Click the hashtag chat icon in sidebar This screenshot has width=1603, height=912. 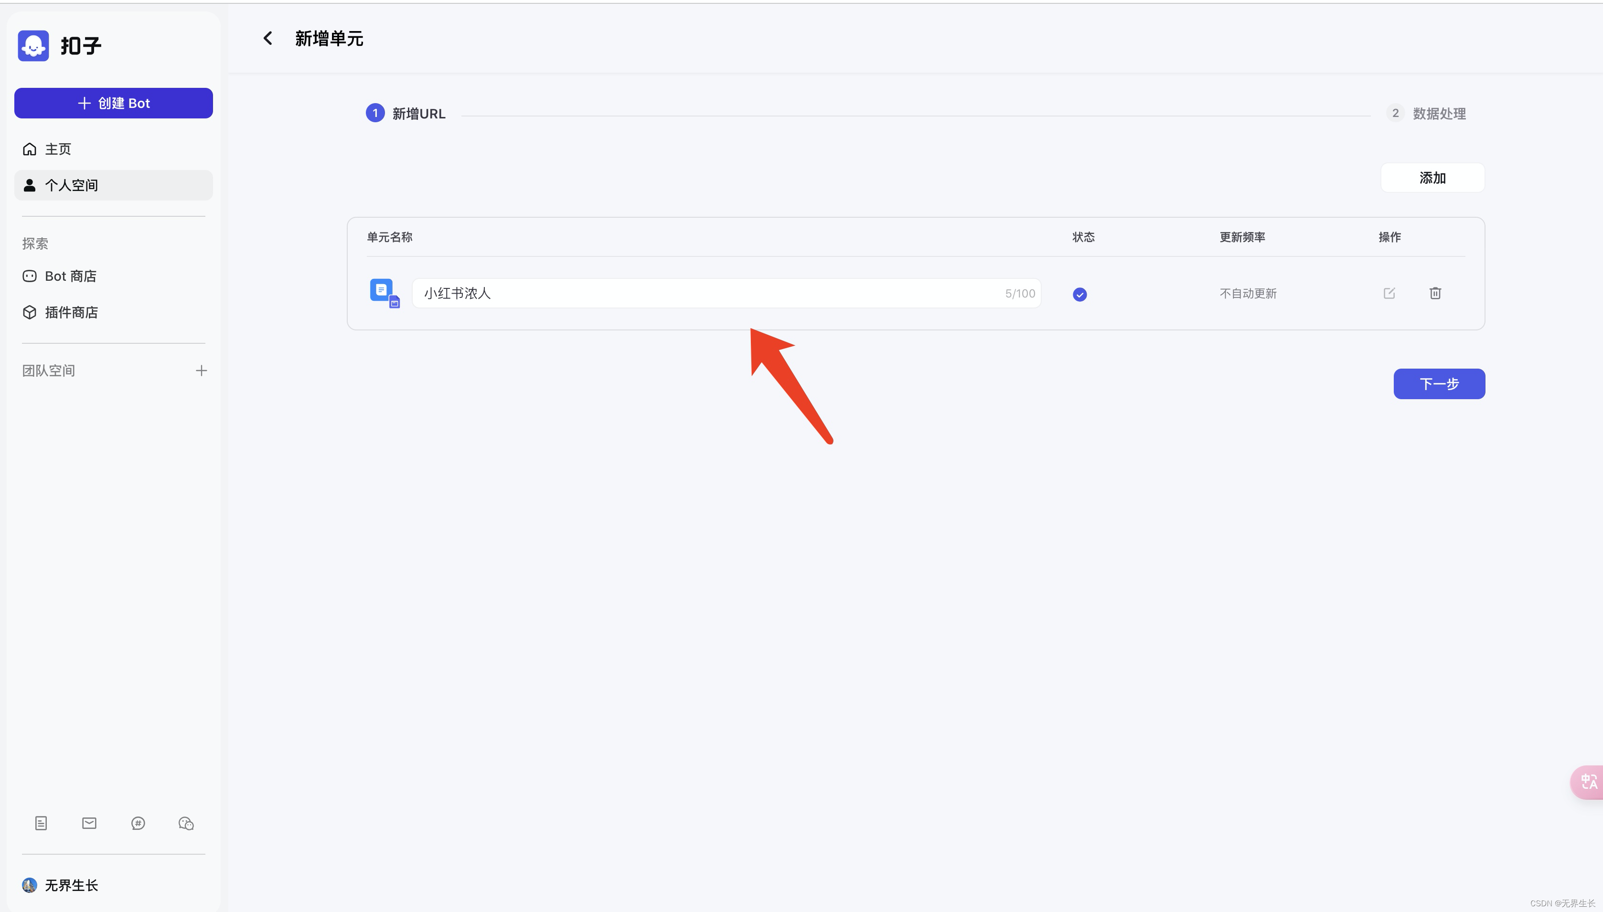point(138,823)
